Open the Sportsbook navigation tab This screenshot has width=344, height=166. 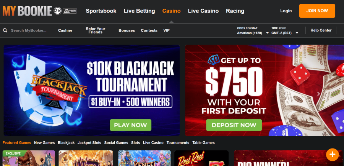point(101,11)
